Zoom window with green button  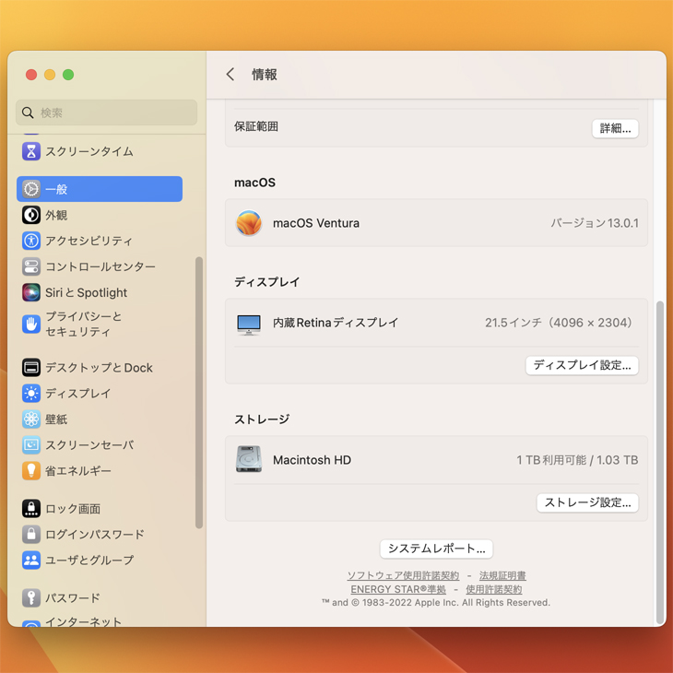[68, 75]
